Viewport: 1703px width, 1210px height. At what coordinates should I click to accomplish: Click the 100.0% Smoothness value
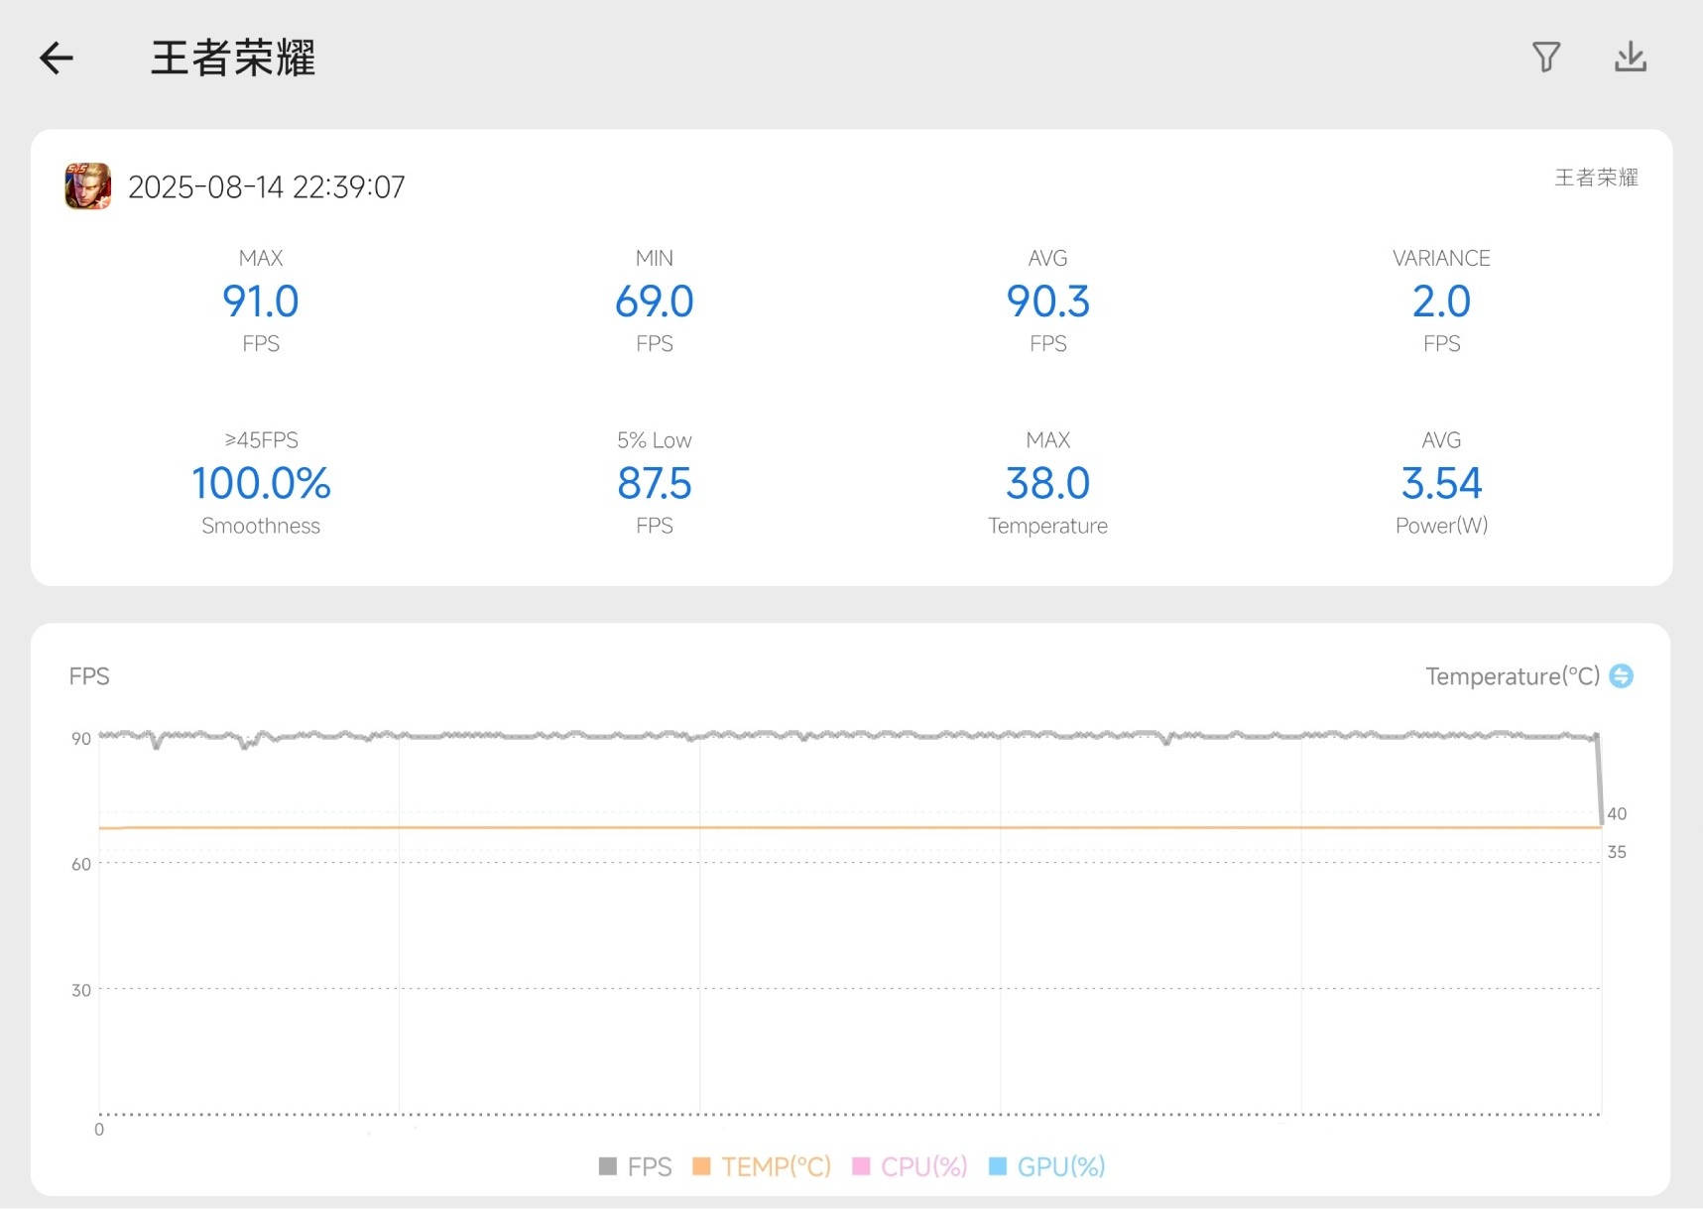pos(261,484)
